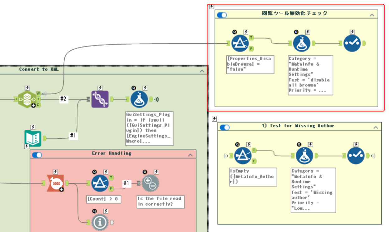
Task: Select Filter tool with [Count] > 0 annotation
Action: pyautogui.click(x=100, y=183)
